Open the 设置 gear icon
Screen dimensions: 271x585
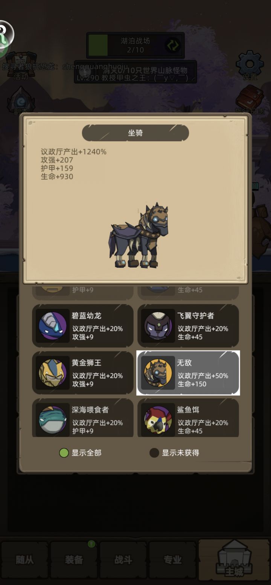pyautogui.click(x=250, y=65)
